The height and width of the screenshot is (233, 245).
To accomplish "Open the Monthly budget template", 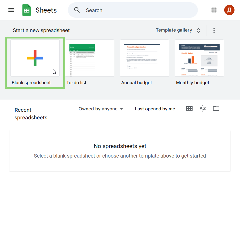I will [199, 58].
